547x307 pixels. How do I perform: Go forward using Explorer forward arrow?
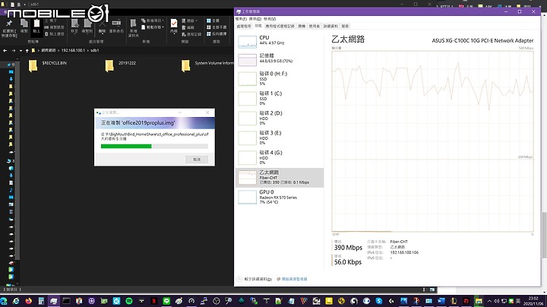pos(13,51)
